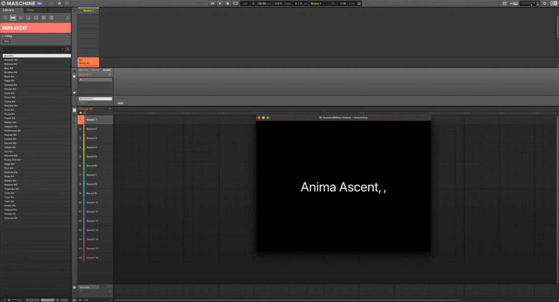Open the Group A1 pattern dropdown arrow
Image resolution: width=559 pixels, height=302 pixels.
(x=110, y=109)
